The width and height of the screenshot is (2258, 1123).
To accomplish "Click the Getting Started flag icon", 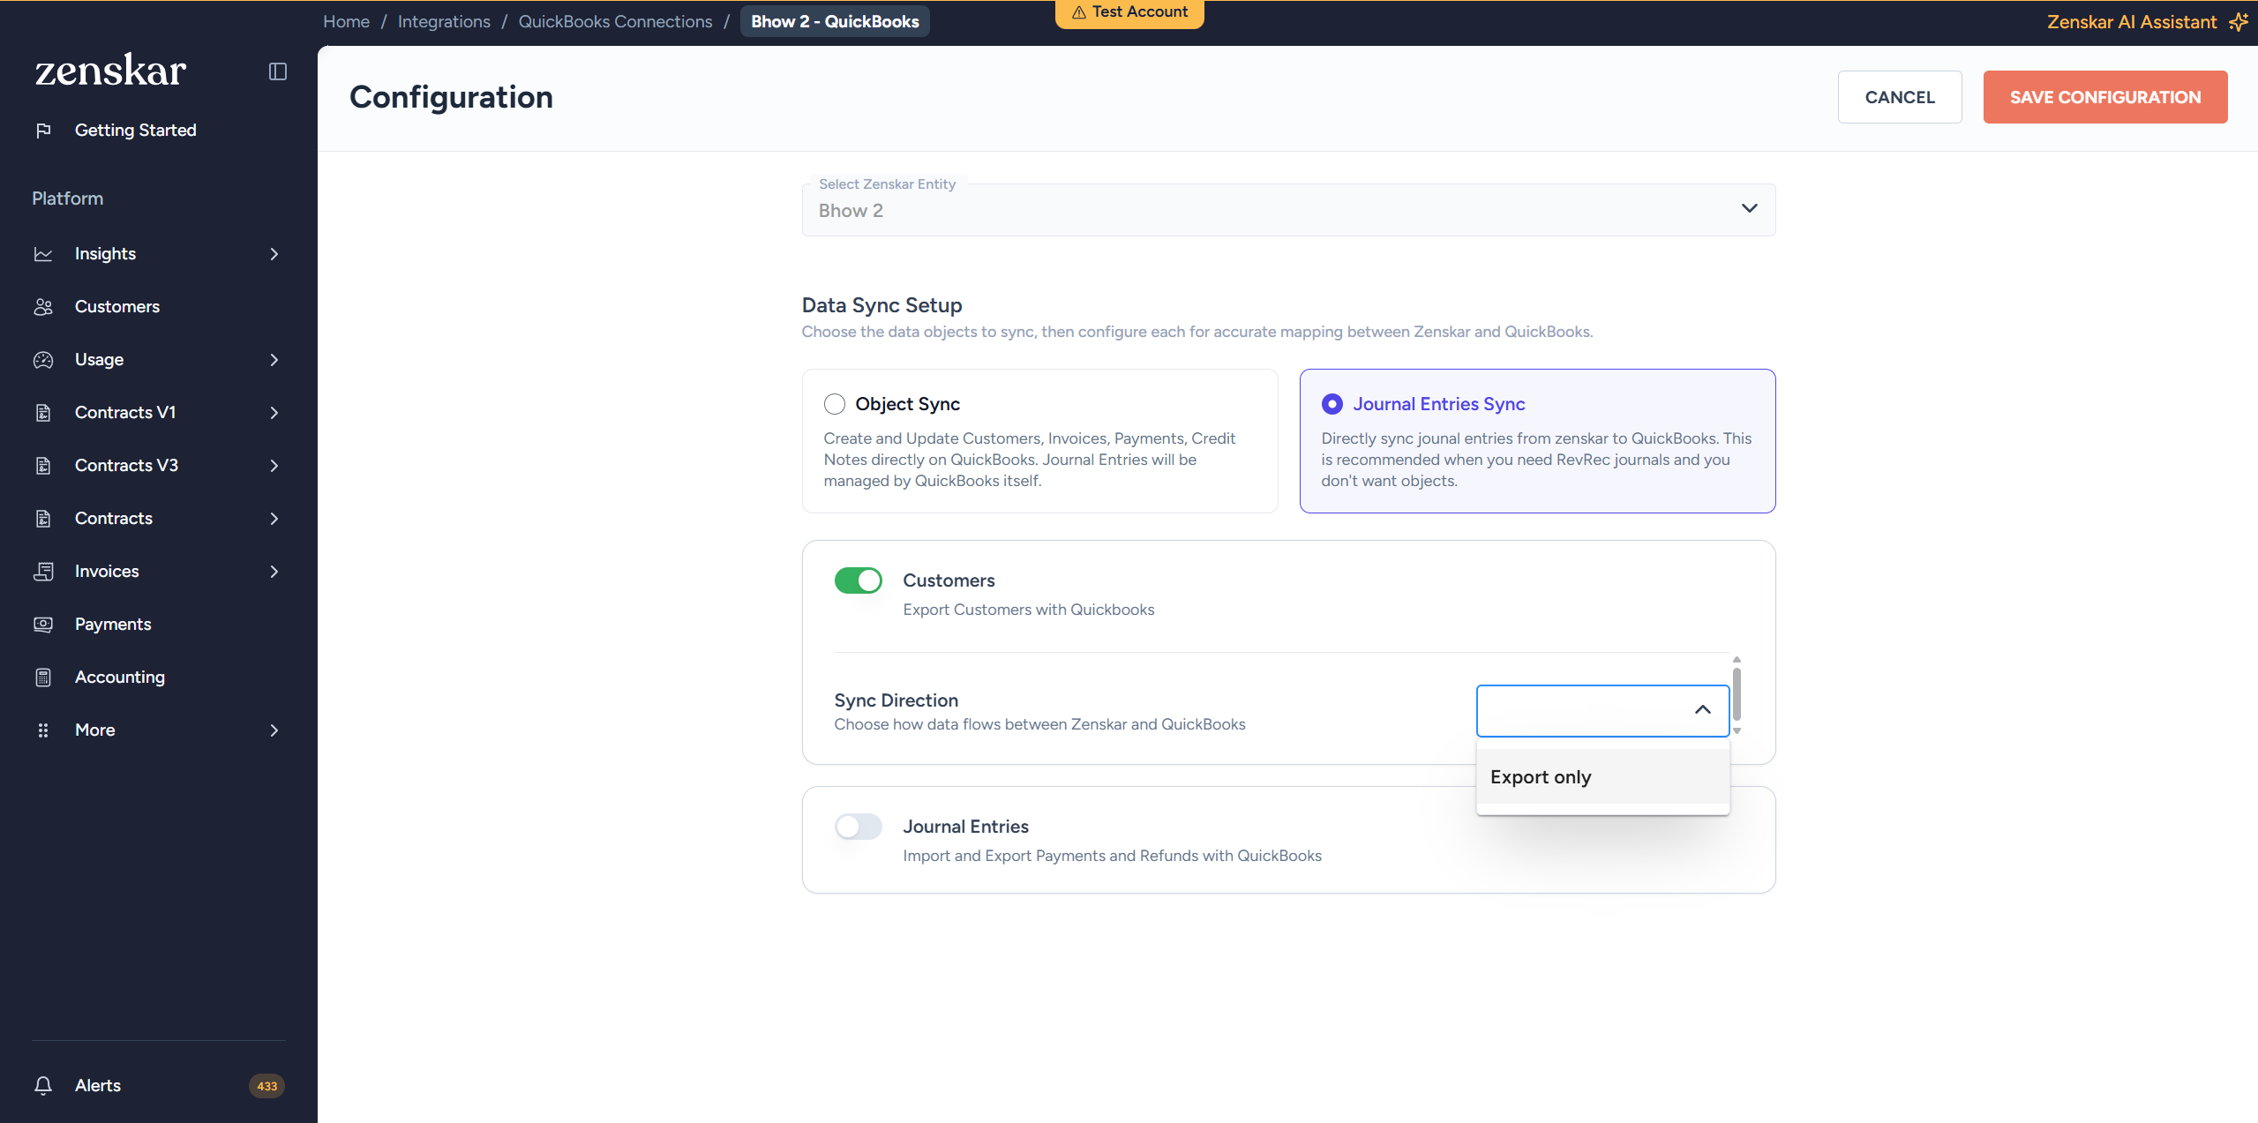I will point(43,131).
